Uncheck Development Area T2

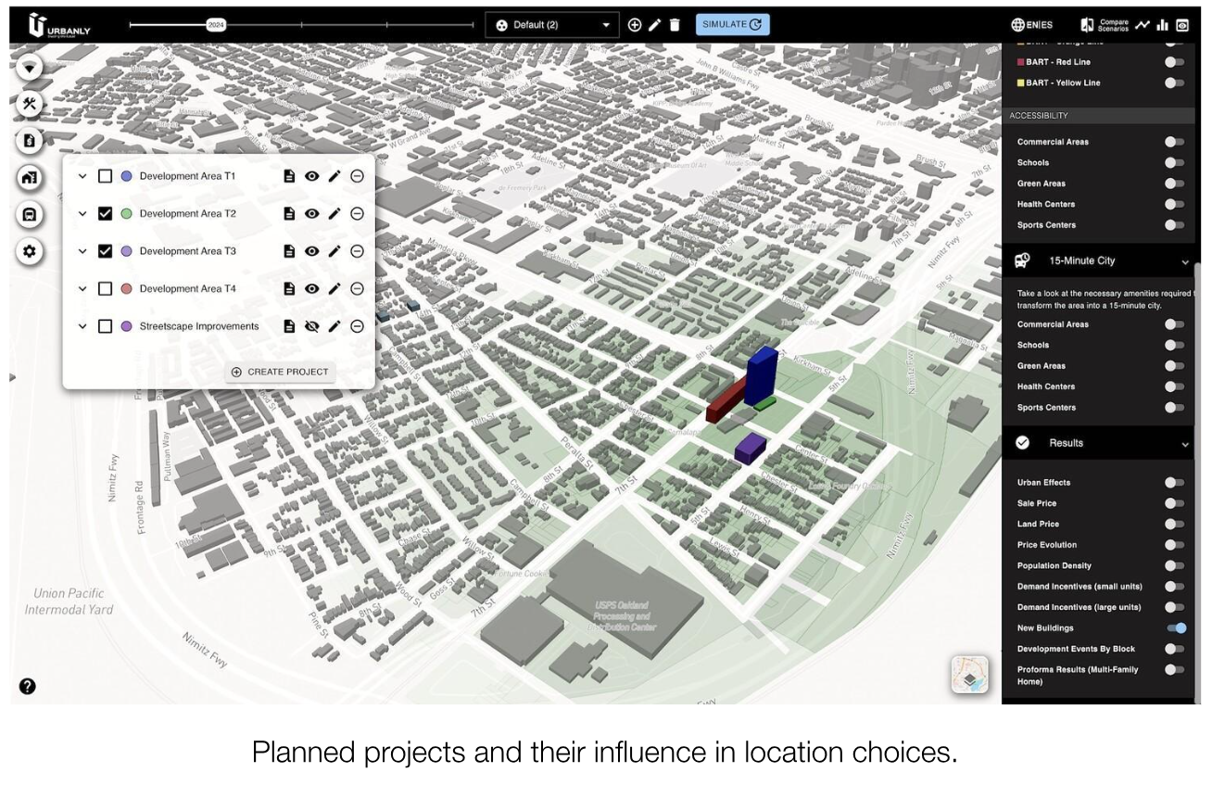tap(105, 213)
